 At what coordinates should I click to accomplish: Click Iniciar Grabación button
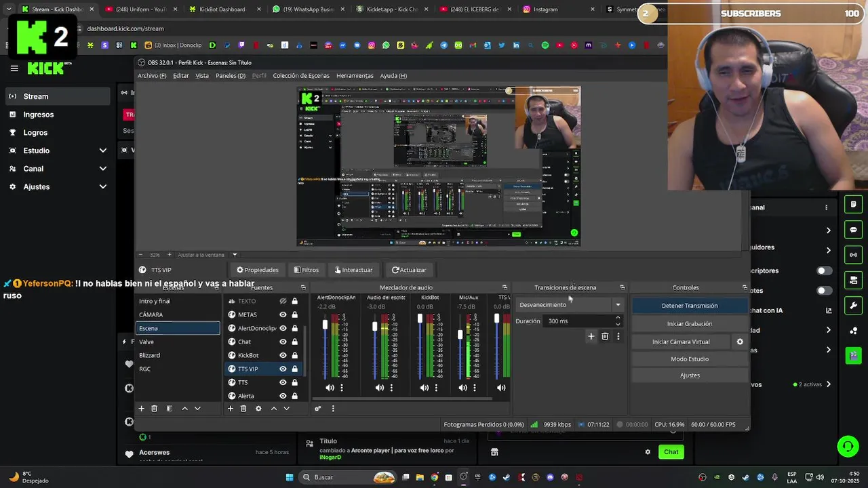[690, 324]
